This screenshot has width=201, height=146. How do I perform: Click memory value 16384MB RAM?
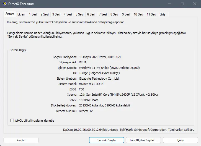89,100
